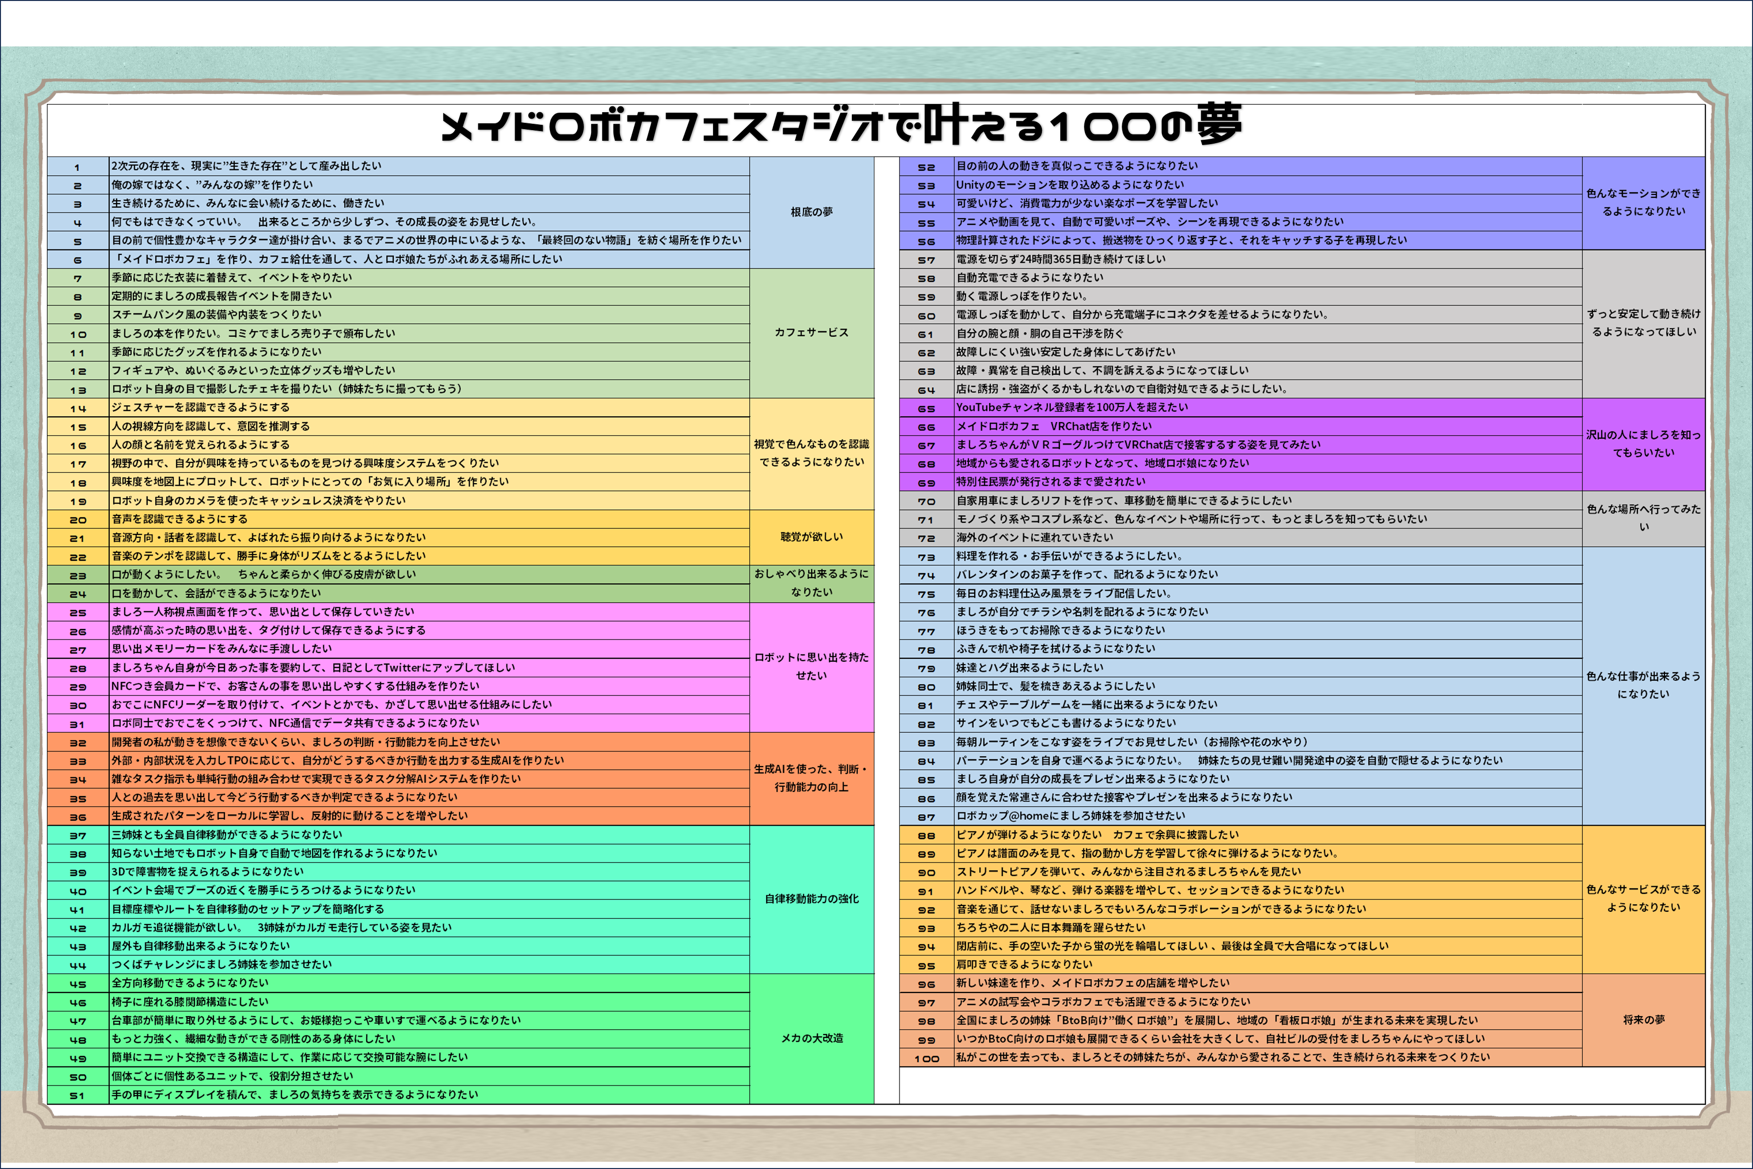Viewport: 1753px width, 1169px height.
Task: Select the 聴覚が欲しい category cell
Action: coord(811,537)
